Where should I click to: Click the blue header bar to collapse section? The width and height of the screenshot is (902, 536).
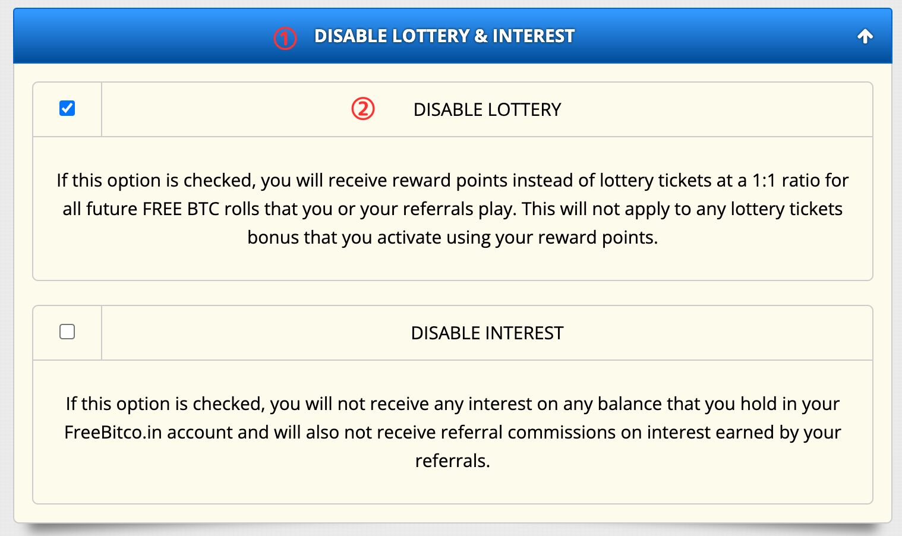tap(452, 36)
